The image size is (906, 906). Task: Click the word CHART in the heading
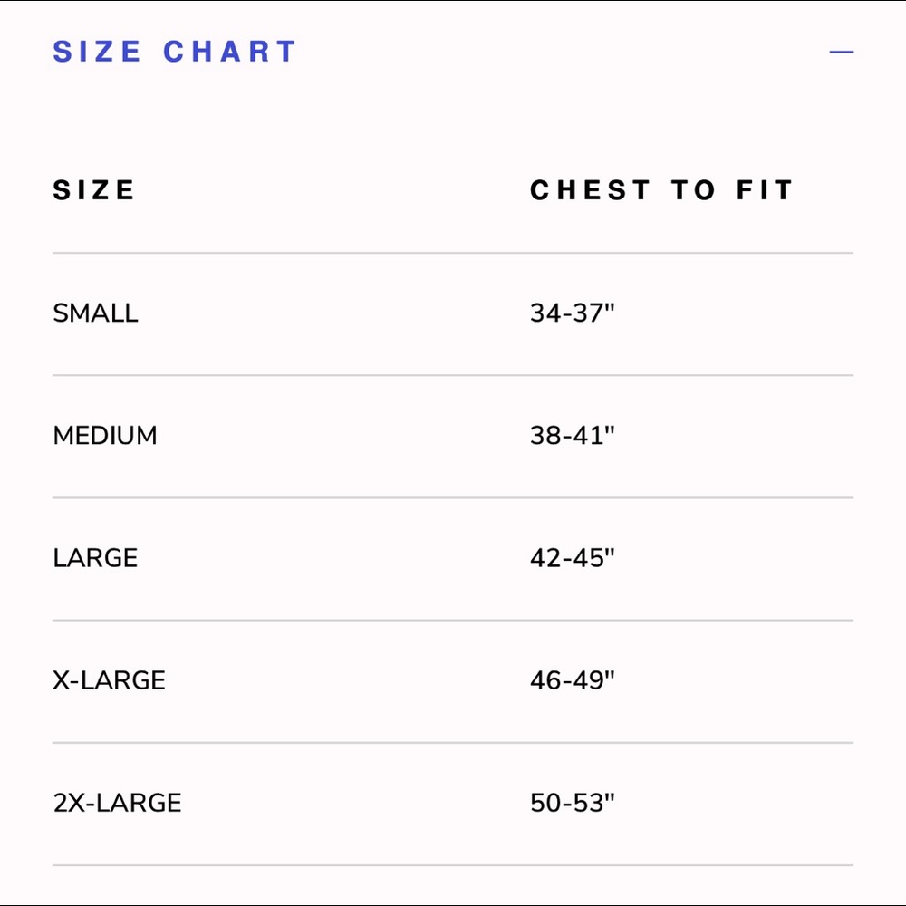[230, 52]
